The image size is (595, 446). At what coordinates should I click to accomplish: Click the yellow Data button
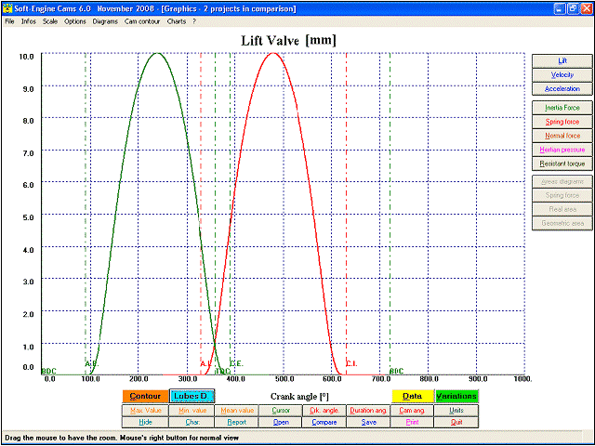(x=412, y=397)
